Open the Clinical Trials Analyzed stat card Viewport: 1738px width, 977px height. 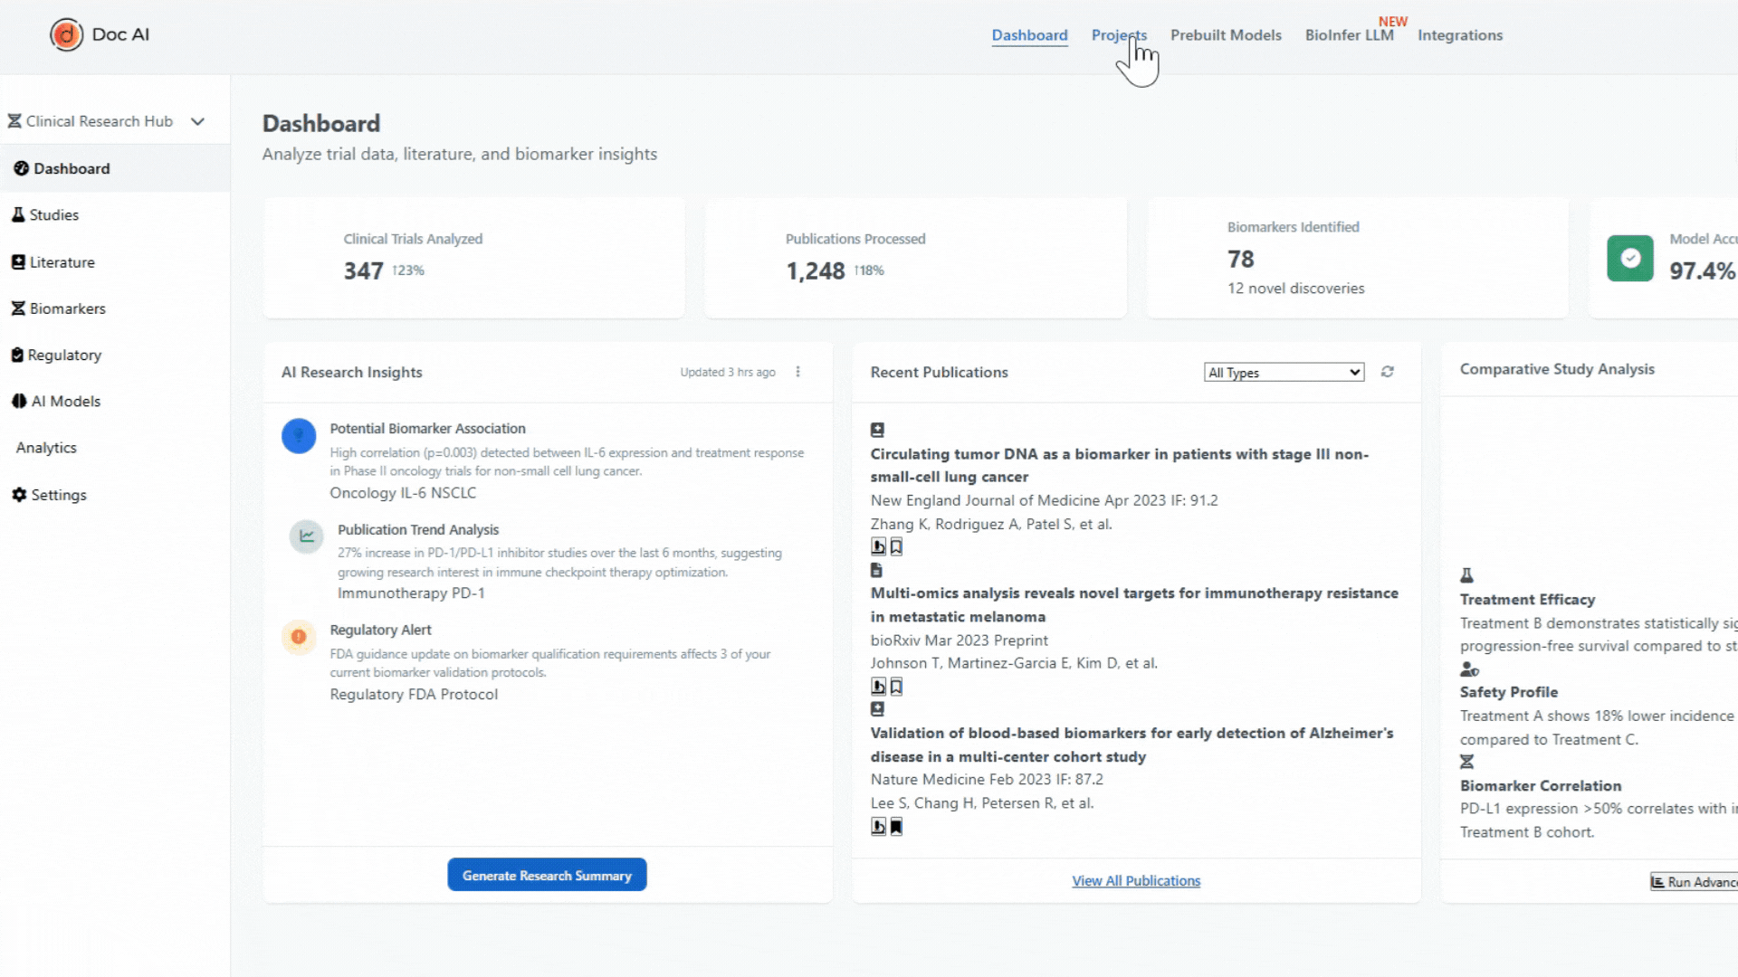(473, 258)
